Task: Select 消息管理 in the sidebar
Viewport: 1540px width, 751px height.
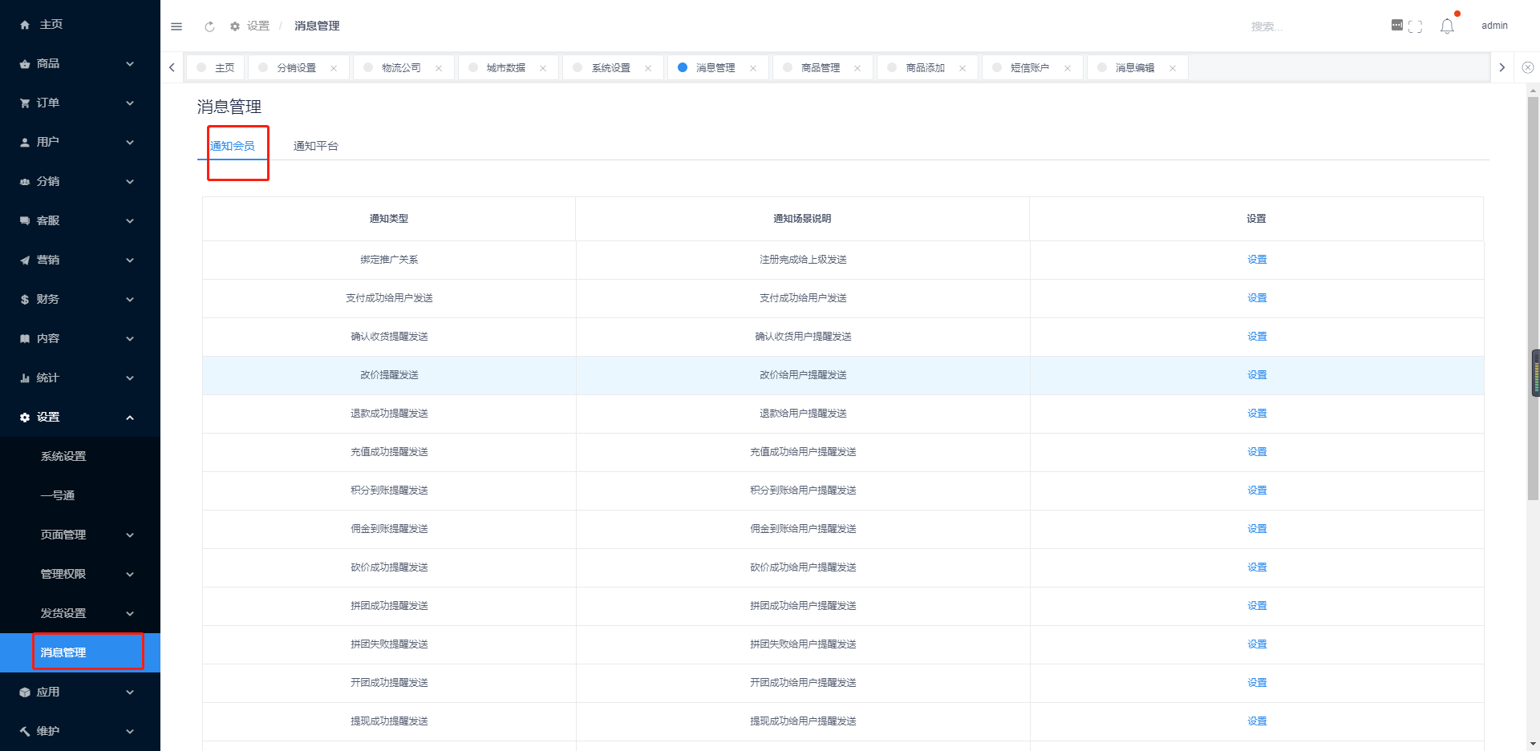Action: (x=80, y=652)
